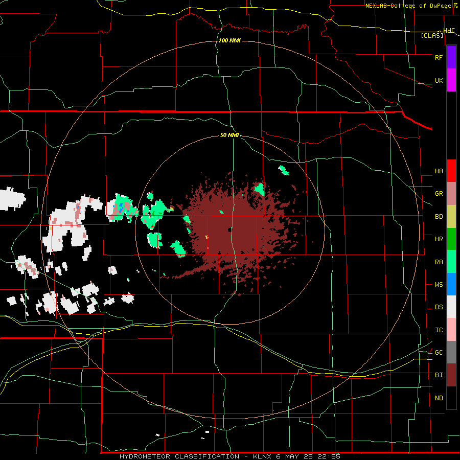Click the "BD" legend label
The width and height of the screenshot is (460, 460).
coord(439,216)
